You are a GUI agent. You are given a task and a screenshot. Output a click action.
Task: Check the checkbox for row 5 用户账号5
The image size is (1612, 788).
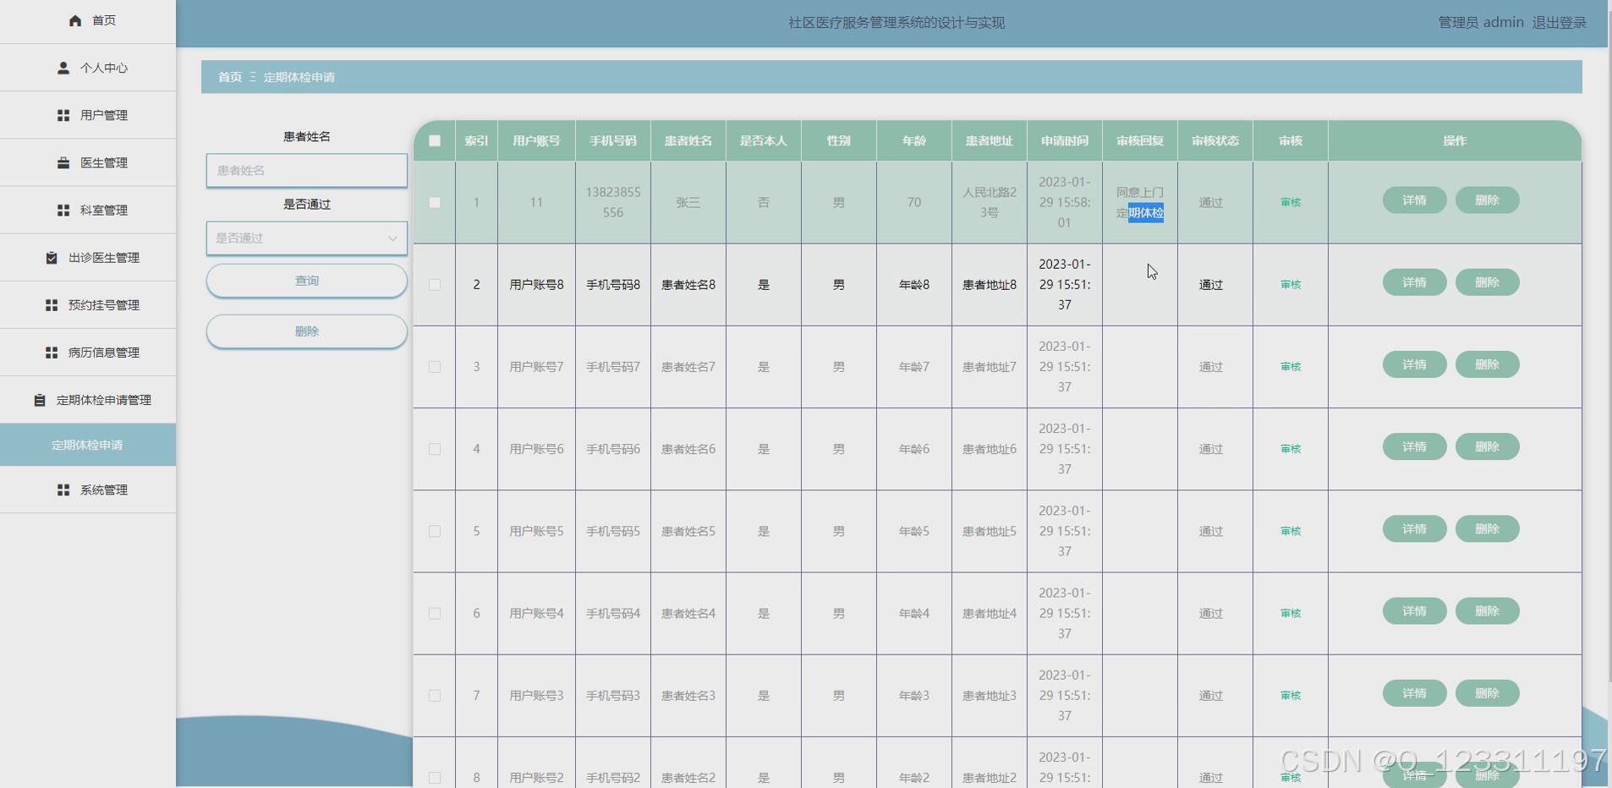pyautogui.click(x=435, y=531)
